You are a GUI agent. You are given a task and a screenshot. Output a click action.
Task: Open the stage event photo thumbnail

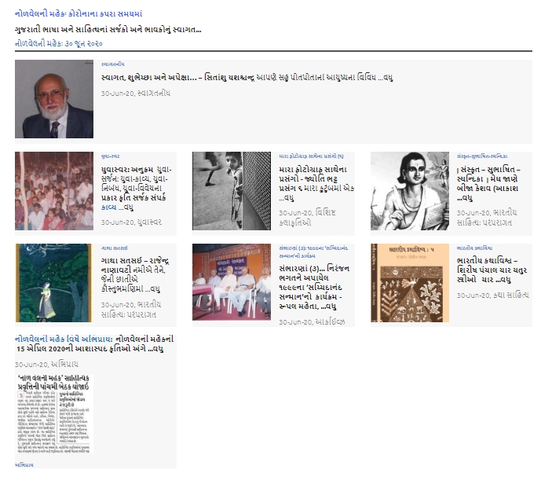(x=232, y=282)
